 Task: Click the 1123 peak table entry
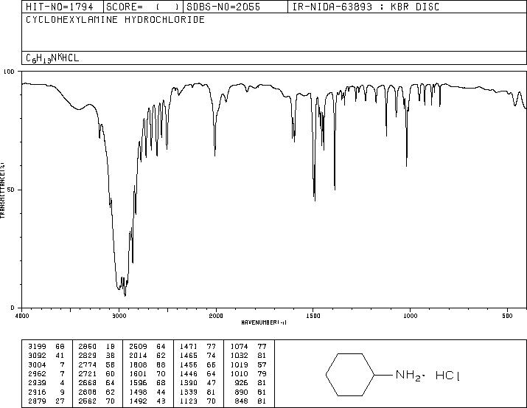click(x=198, y=401)
